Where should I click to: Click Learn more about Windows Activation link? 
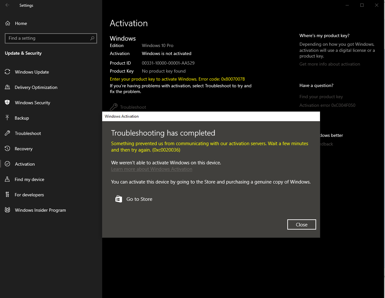pyautogui.click(x=152, y=169)
